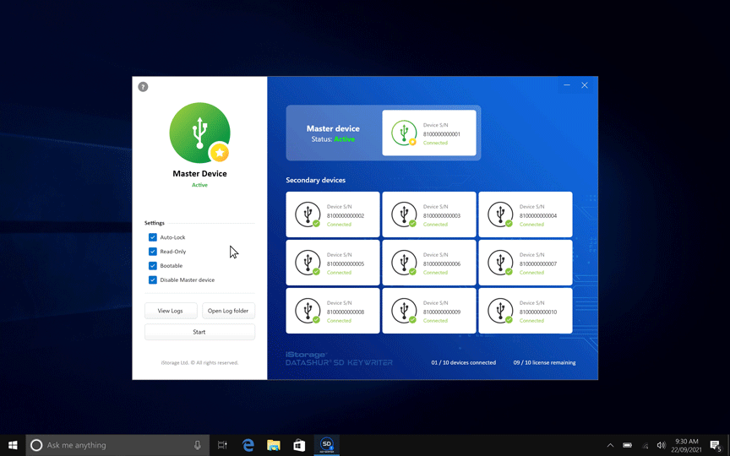Toggle Disable Master device checkbox
Image resolution: width=730 pixels, height=456 pixels.
153,280
